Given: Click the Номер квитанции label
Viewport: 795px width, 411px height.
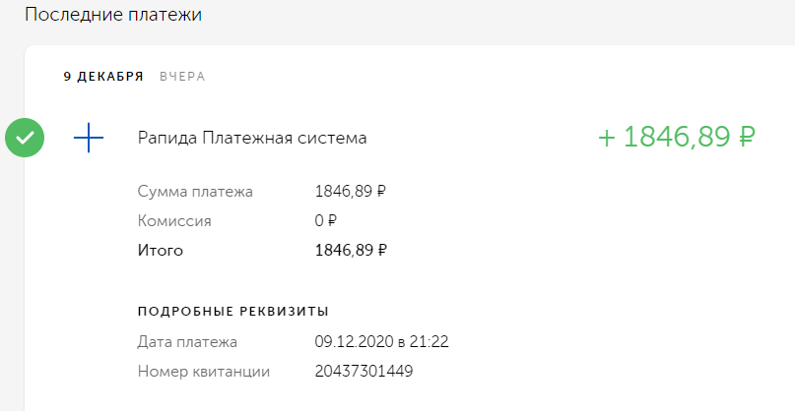Looking at the screenshot, I should [x=204, y=372].
